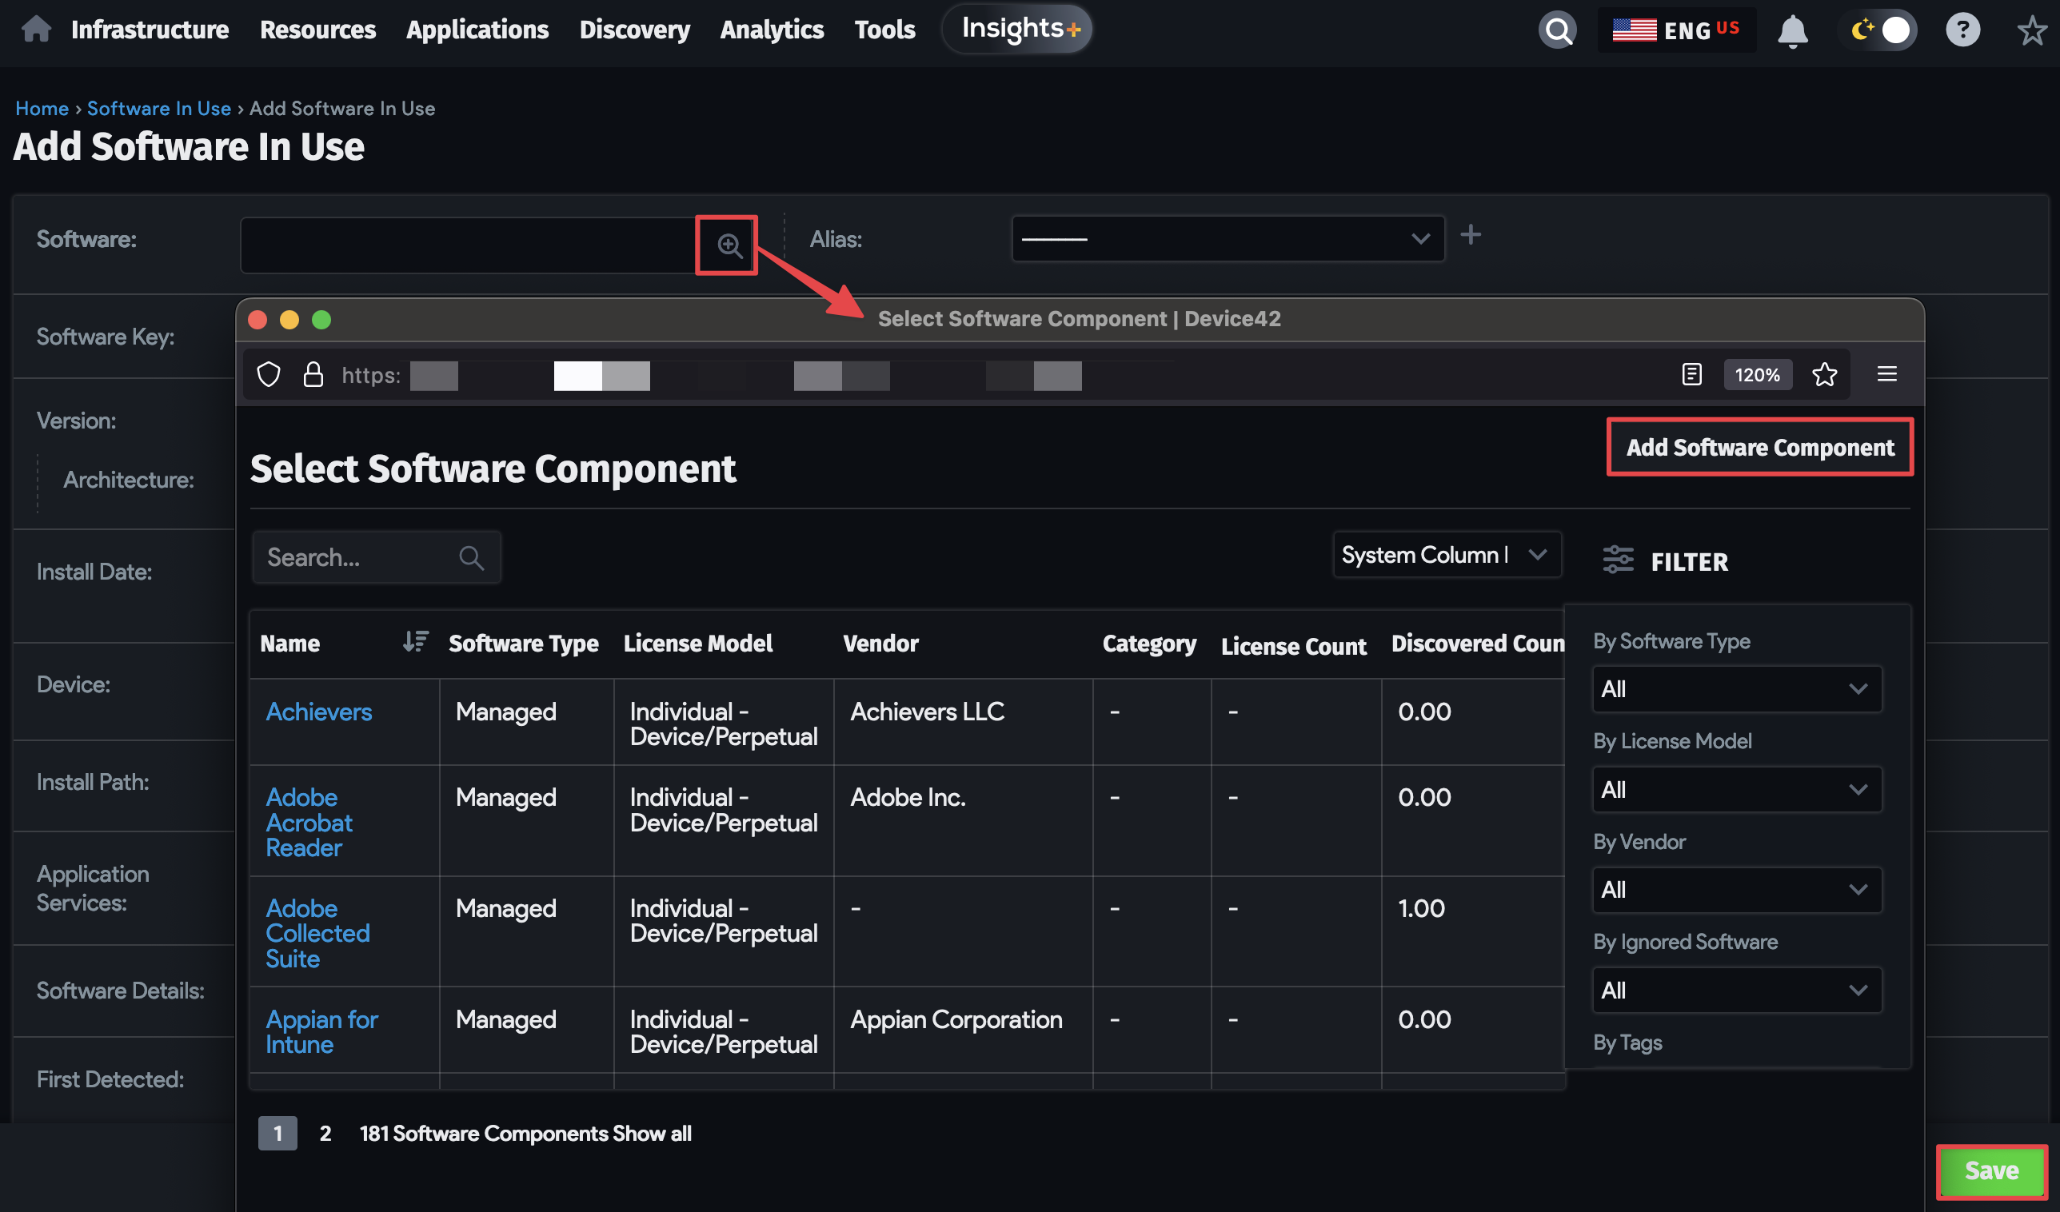
Task: Expand the Alias dropdown
Action: point(1226,238)
